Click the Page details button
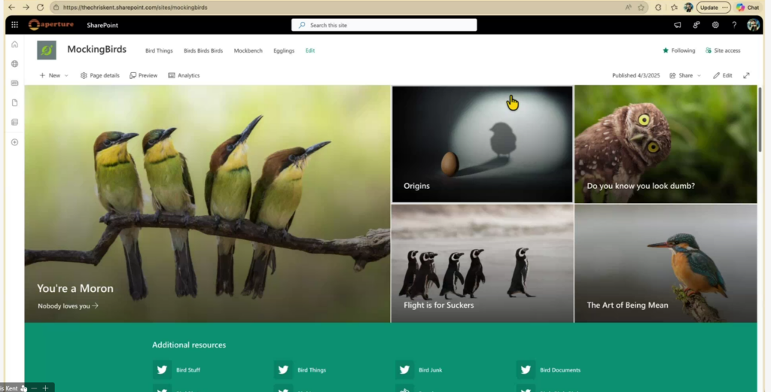The width and height of the screenshot is (771, 392). 100,75
